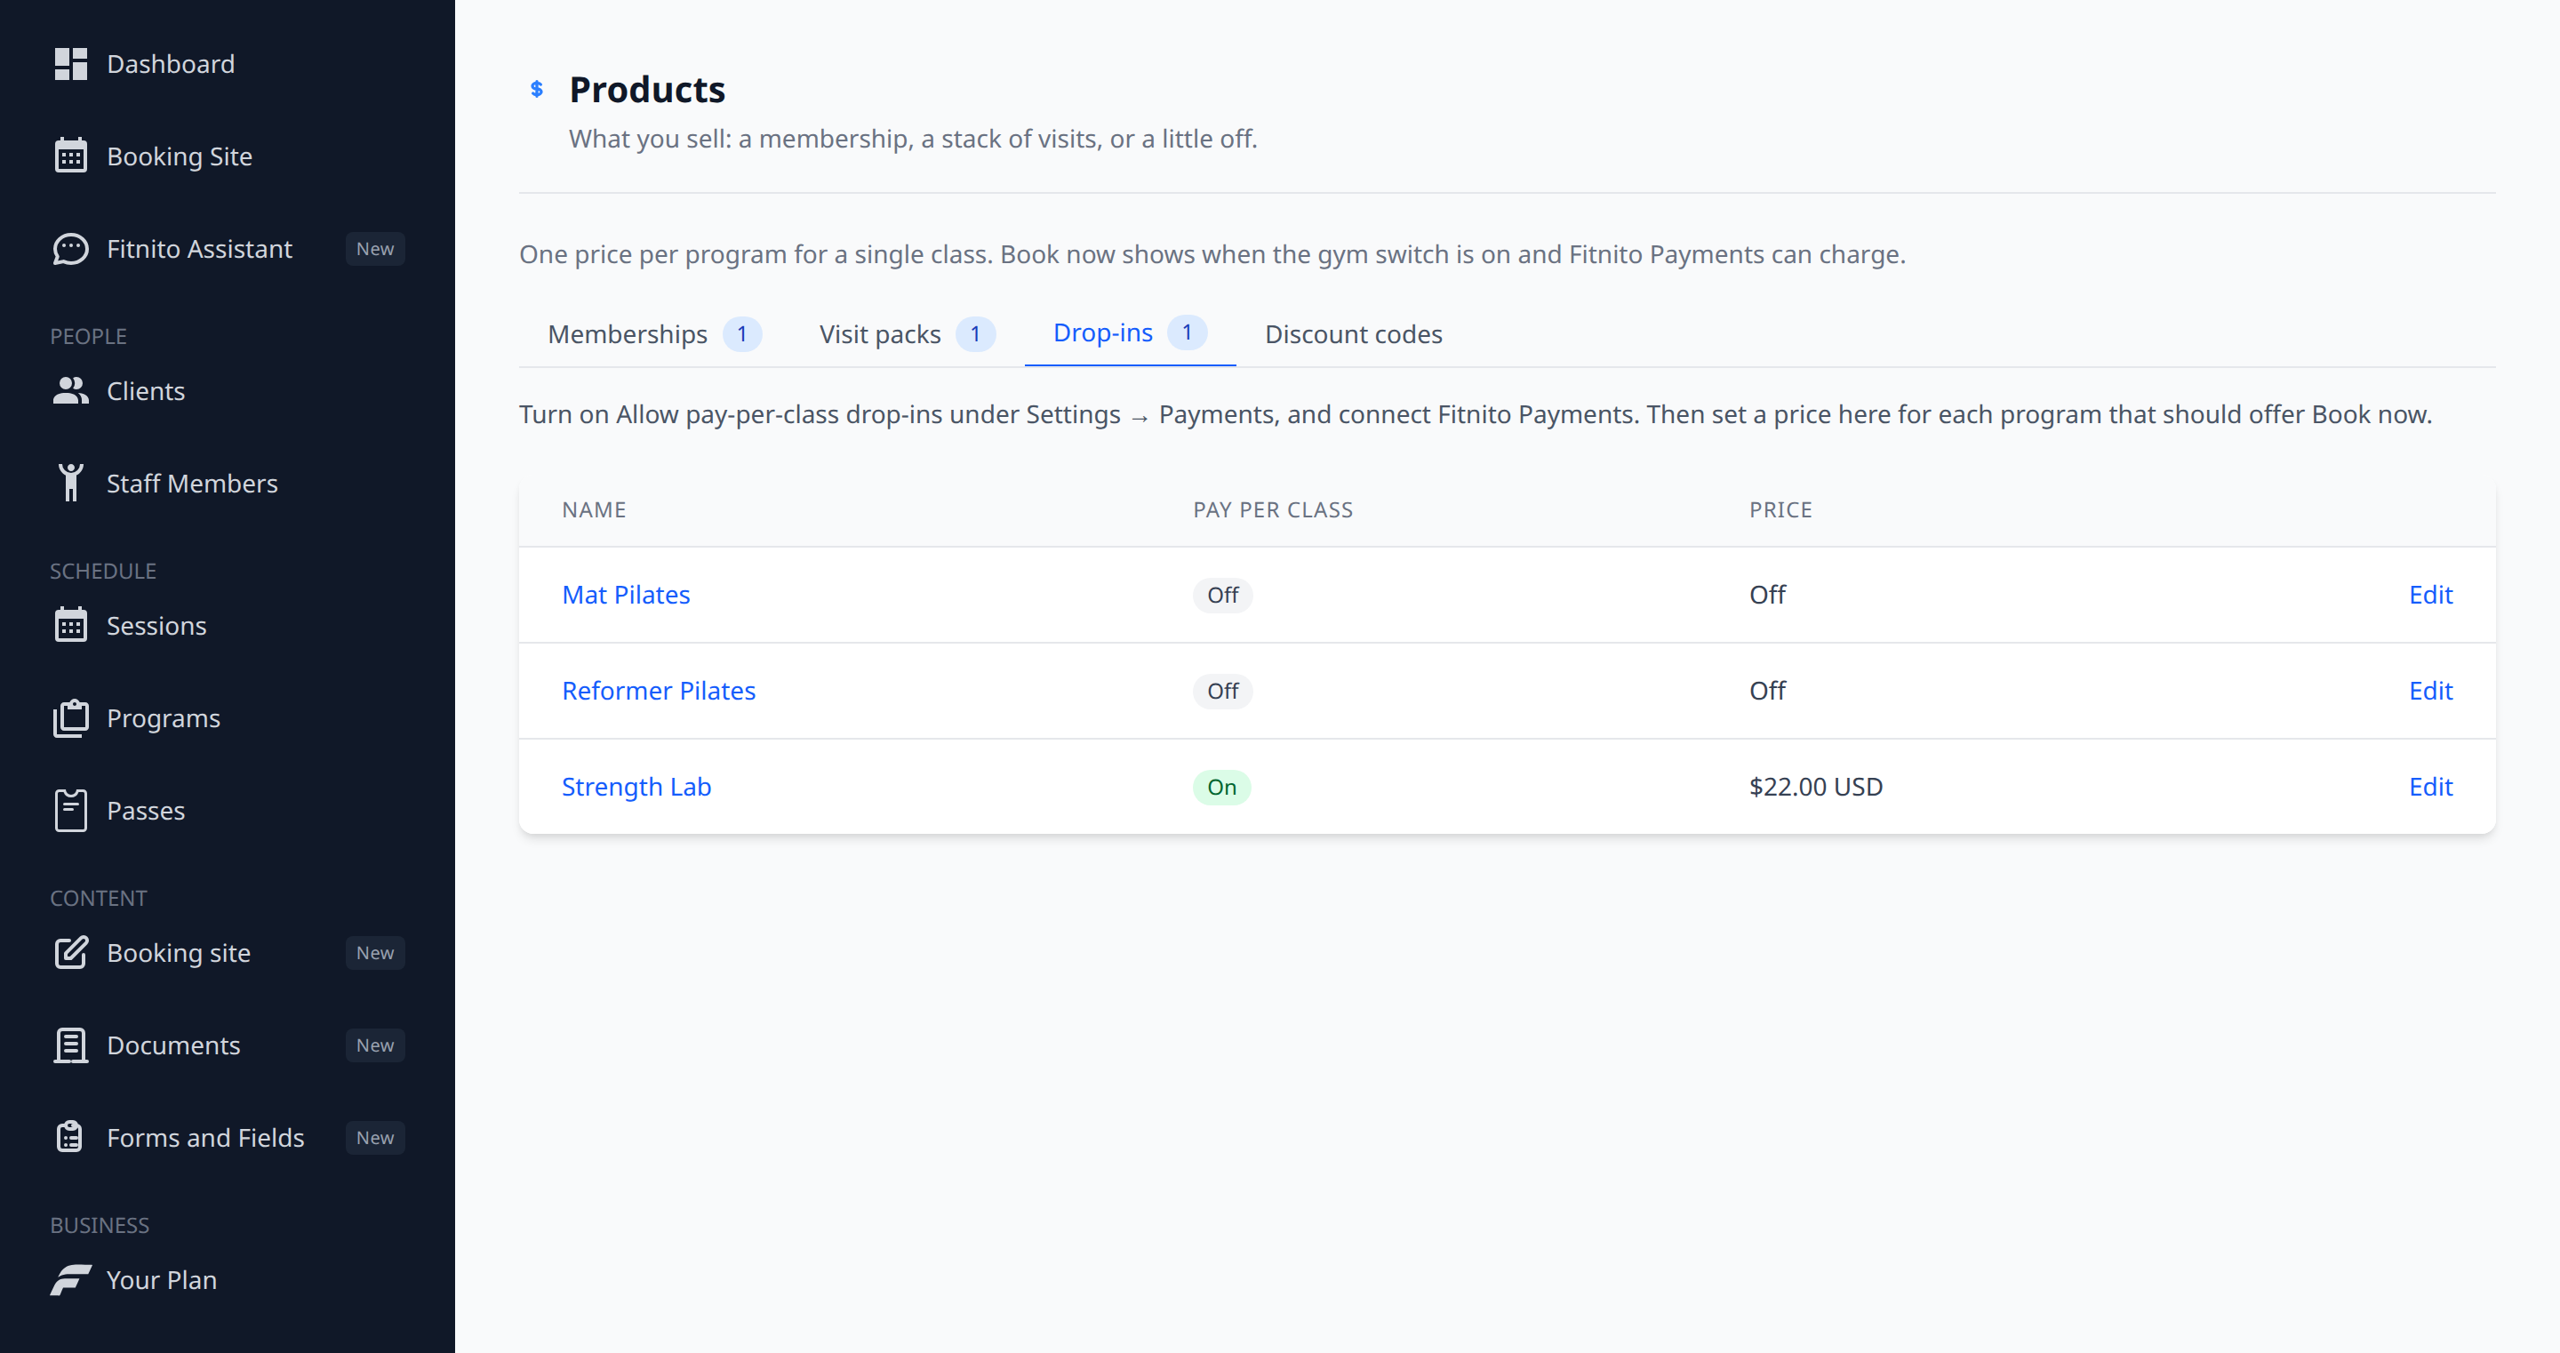
Task: Open the Mat Pilates program link
Action: (625, 595)
